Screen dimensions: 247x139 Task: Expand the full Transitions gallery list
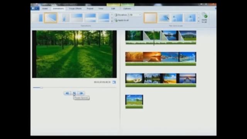pyautogui.click(x=112, y=21)
